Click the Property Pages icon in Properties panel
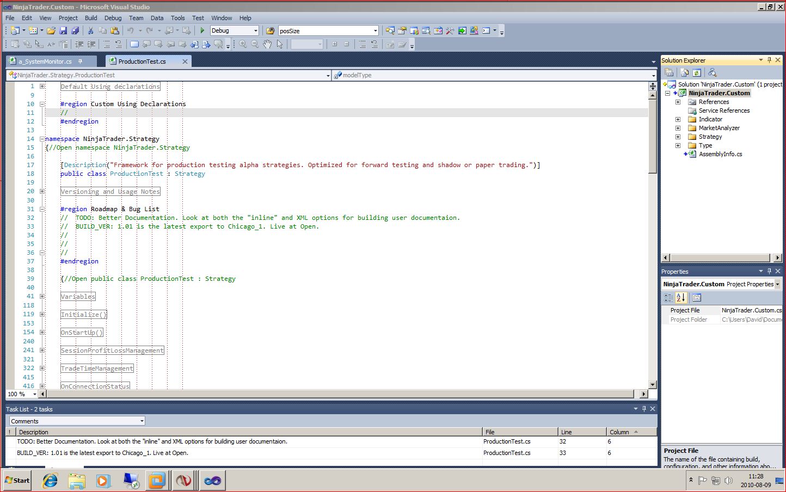 [697, 298]
